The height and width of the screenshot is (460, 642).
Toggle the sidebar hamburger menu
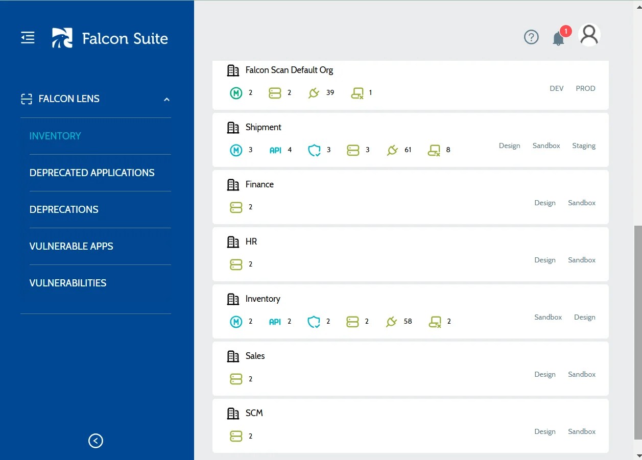click(28, 38)
